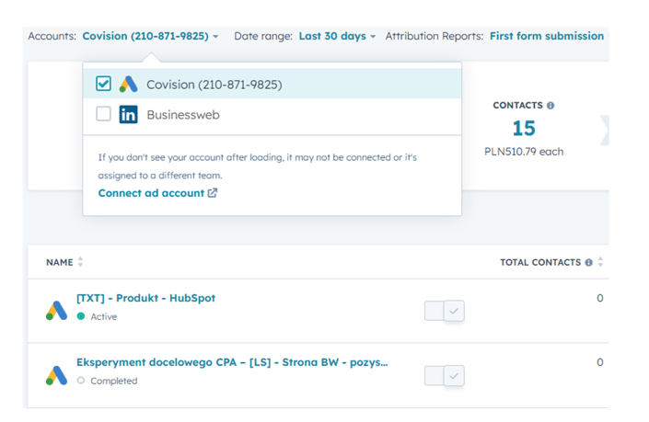Viewport: 649px width, 422px height.
Task: Toggle the [TXT] - Produkt - HubSpot campaign switch
Action: point(444,311)
